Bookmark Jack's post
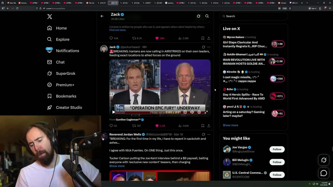 click(203, 126)
